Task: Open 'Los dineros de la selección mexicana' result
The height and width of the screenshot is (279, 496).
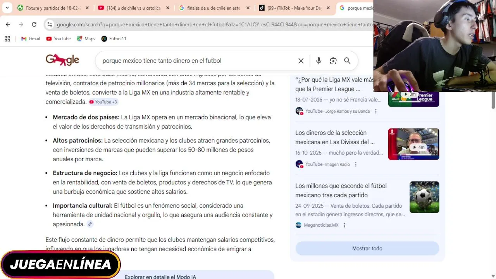Action: click(335, 137)
